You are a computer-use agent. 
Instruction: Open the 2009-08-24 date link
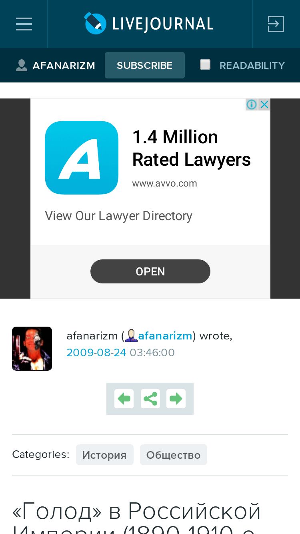96,352
